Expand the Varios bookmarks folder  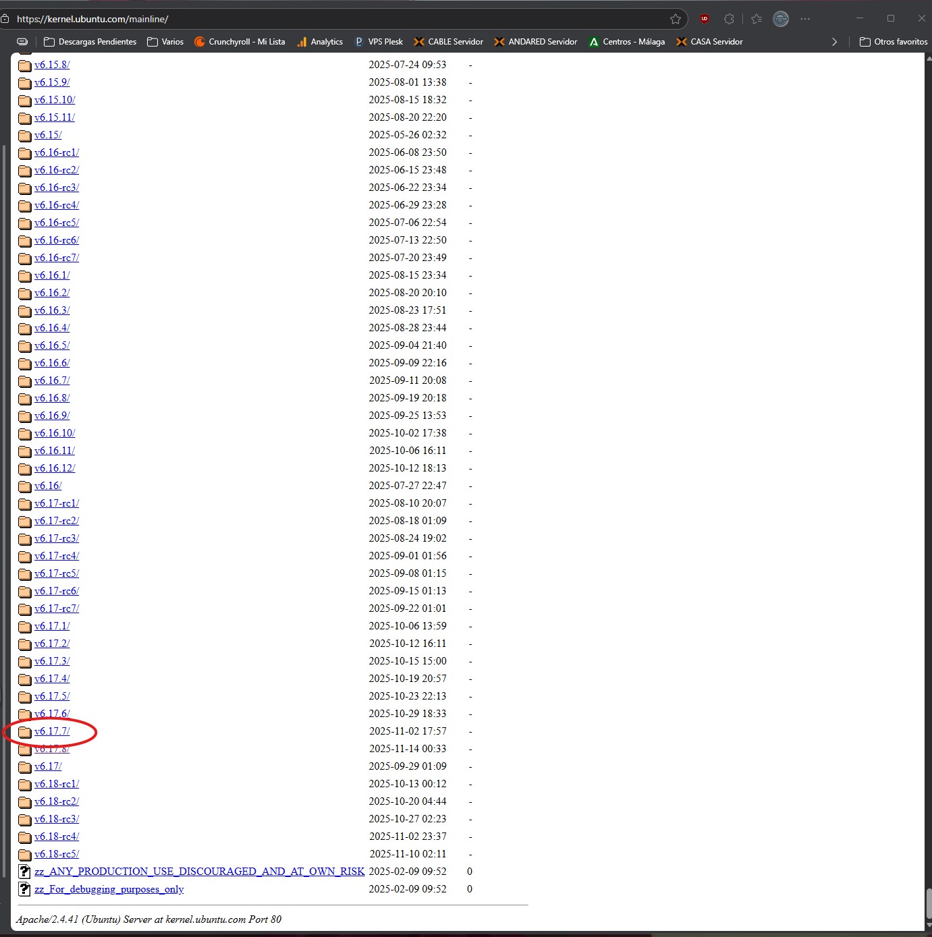click(165, 42)
